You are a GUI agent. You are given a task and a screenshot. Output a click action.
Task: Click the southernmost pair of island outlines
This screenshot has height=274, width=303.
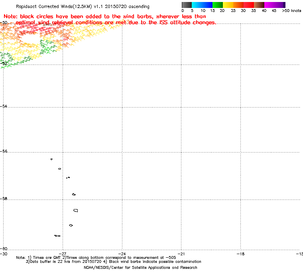57,236
